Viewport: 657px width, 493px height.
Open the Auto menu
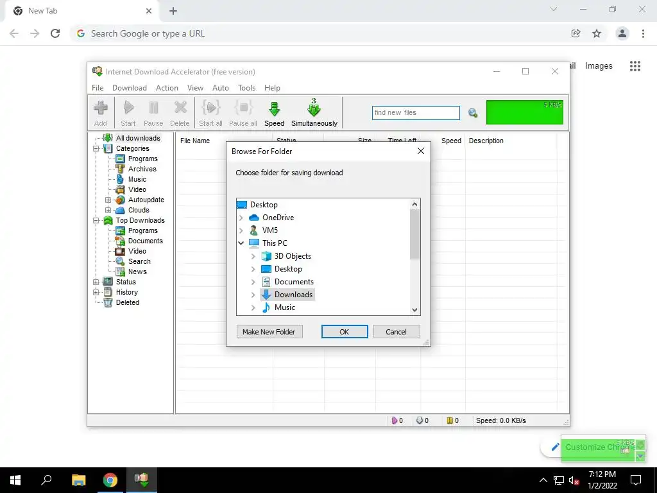(x=221, y=87)
